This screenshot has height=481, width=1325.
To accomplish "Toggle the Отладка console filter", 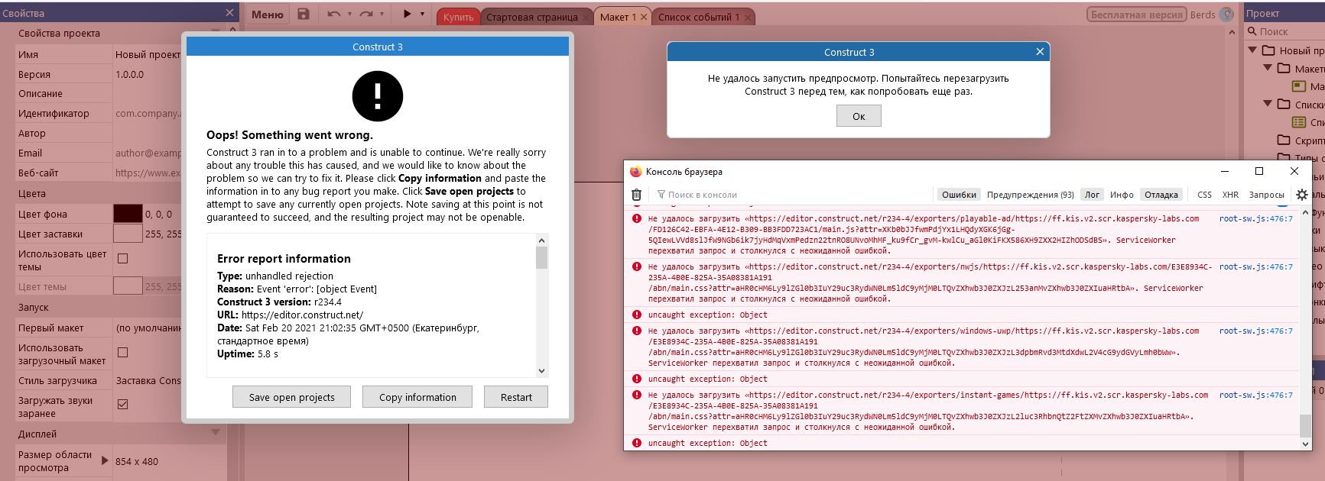I will click(1161, 195).
